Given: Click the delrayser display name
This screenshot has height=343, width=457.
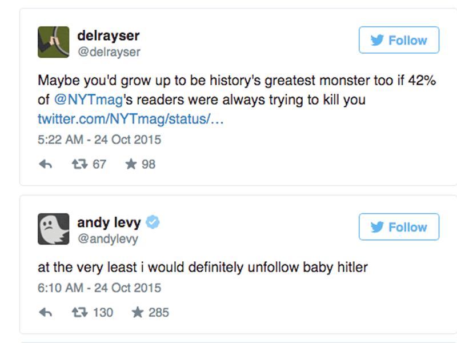Looking at the screenshot, I should 108,36.
